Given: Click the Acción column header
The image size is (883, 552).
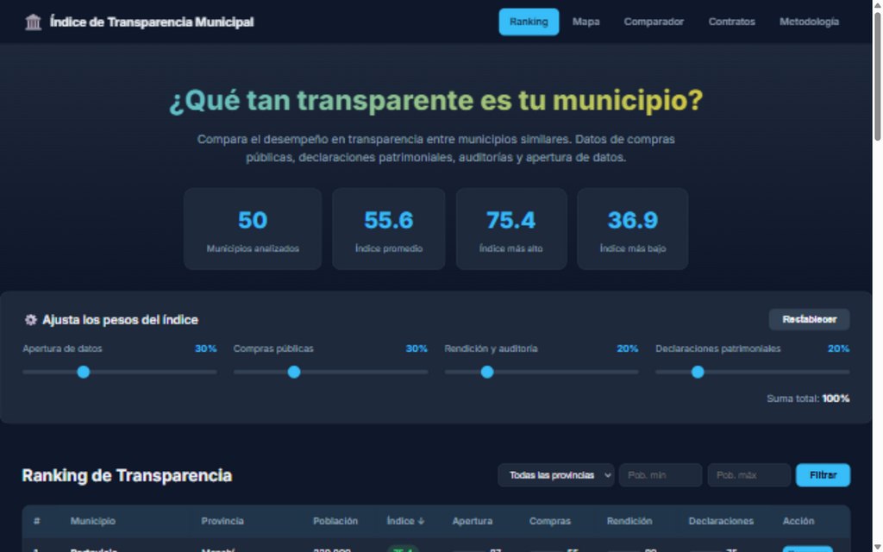Looking at the screenshot, I should pos(798,521).
